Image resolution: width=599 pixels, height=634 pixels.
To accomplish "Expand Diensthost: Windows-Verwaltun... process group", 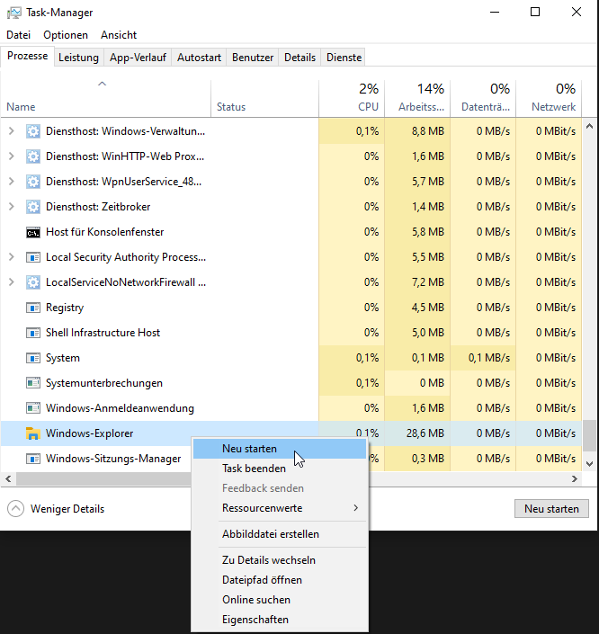I will point(12,131).
